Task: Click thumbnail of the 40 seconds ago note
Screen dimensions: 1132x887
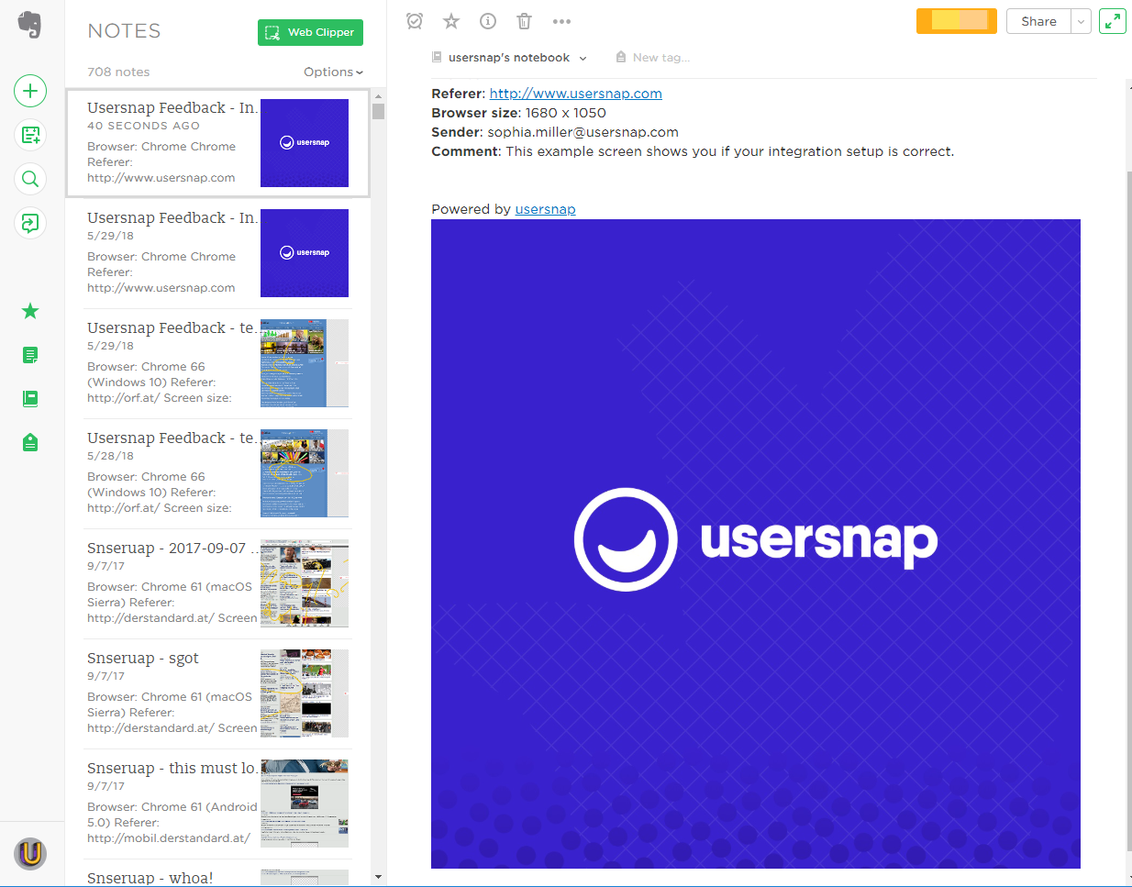Action: point(305,143)
